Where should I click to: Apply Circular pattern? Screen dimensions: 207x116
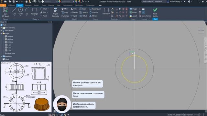(x=93, y=12)
